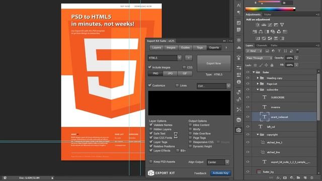Add a Brightness/Contrast adjustment

click(258, 25)
